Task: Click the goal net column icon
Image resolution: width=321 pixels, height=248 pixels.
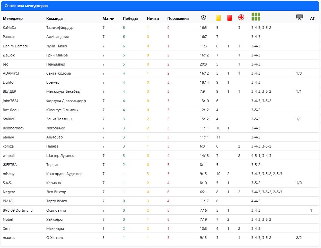Action: (299, 17)
